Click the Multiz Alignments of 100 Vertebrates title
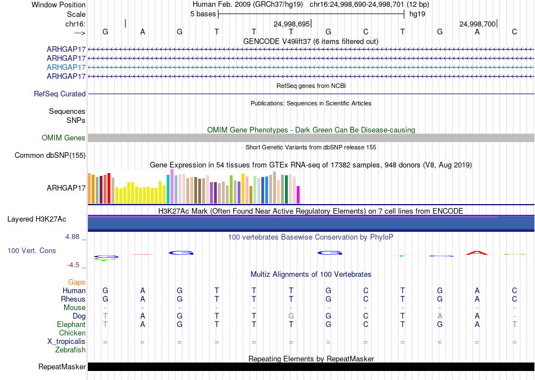535x380 pixels. pos(311,274)
